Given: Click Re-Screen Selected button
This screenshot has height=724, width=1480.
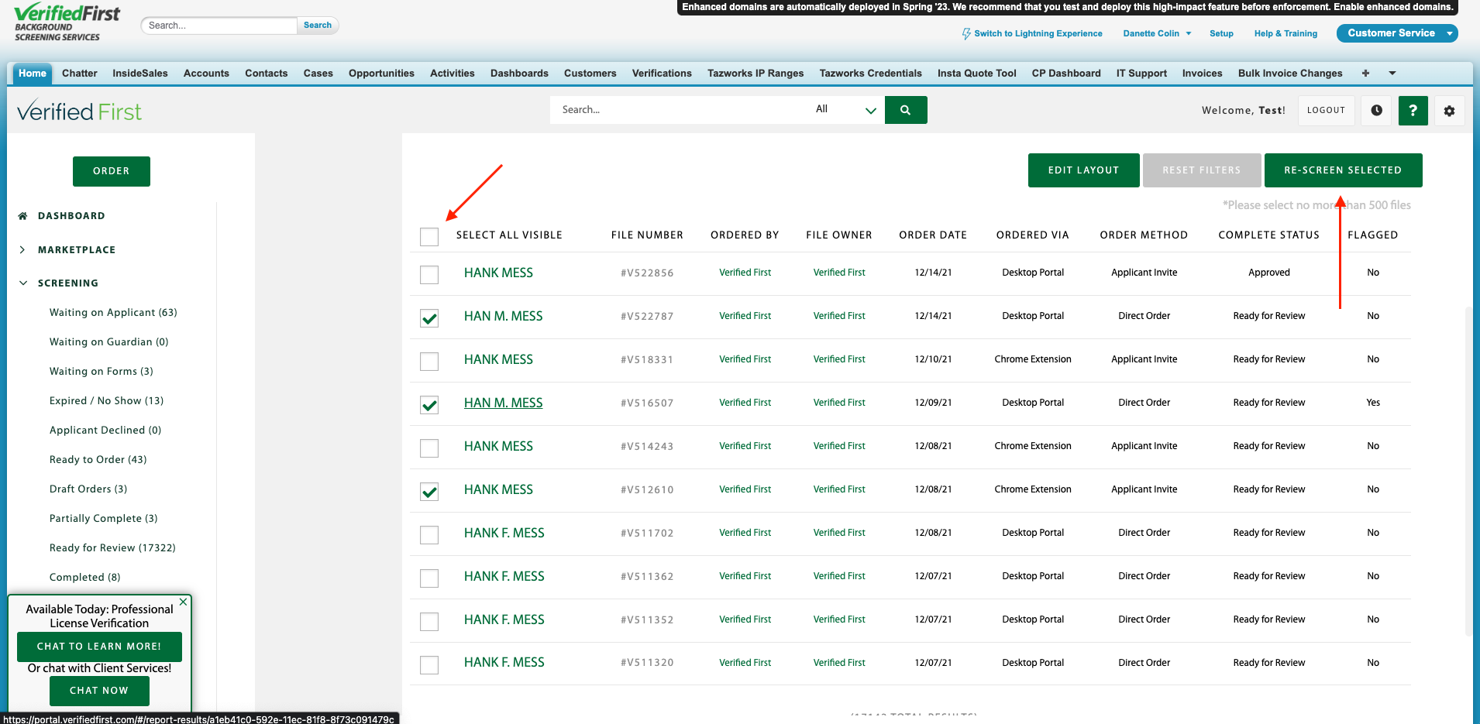Looking at the screenshot, I should [x=1343, y=170].
